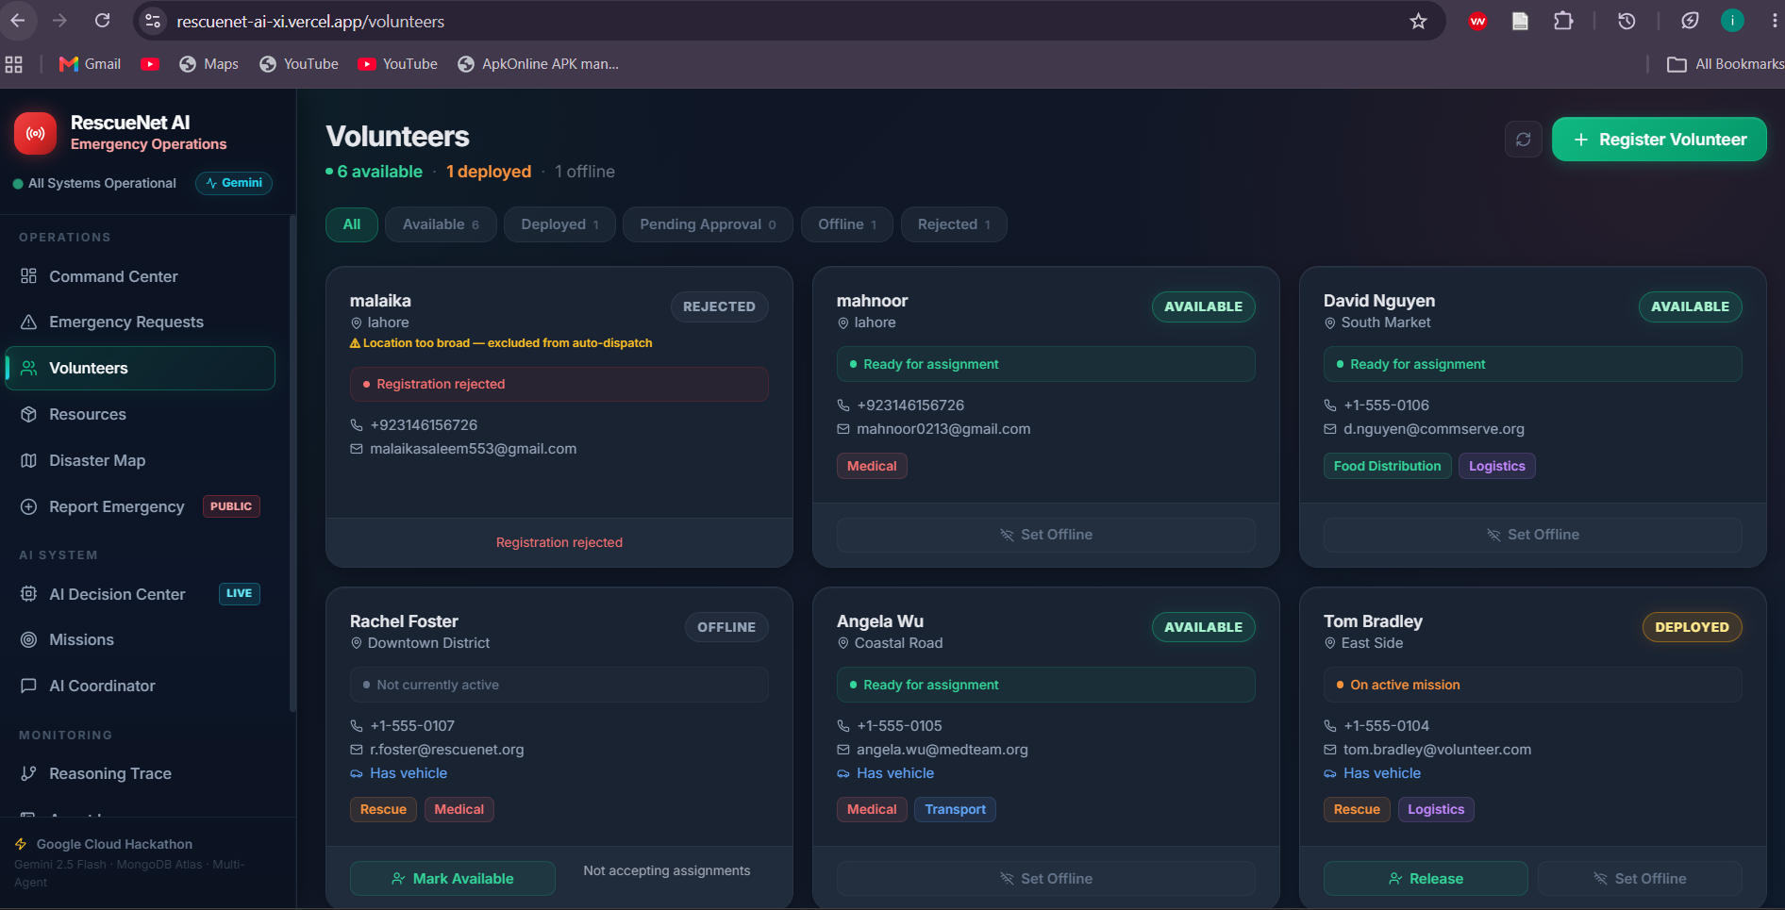Select the All filter tab

352,224
